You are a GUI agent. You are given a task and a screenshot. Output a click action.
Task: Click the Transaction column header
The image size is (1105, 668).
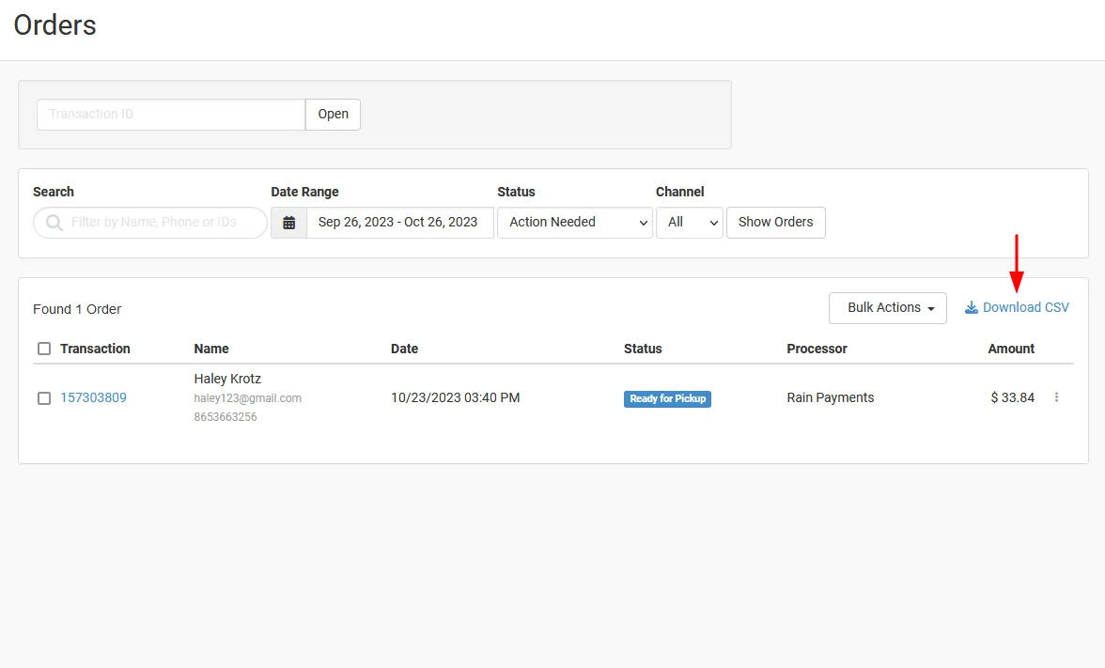[x=95, y=349]
